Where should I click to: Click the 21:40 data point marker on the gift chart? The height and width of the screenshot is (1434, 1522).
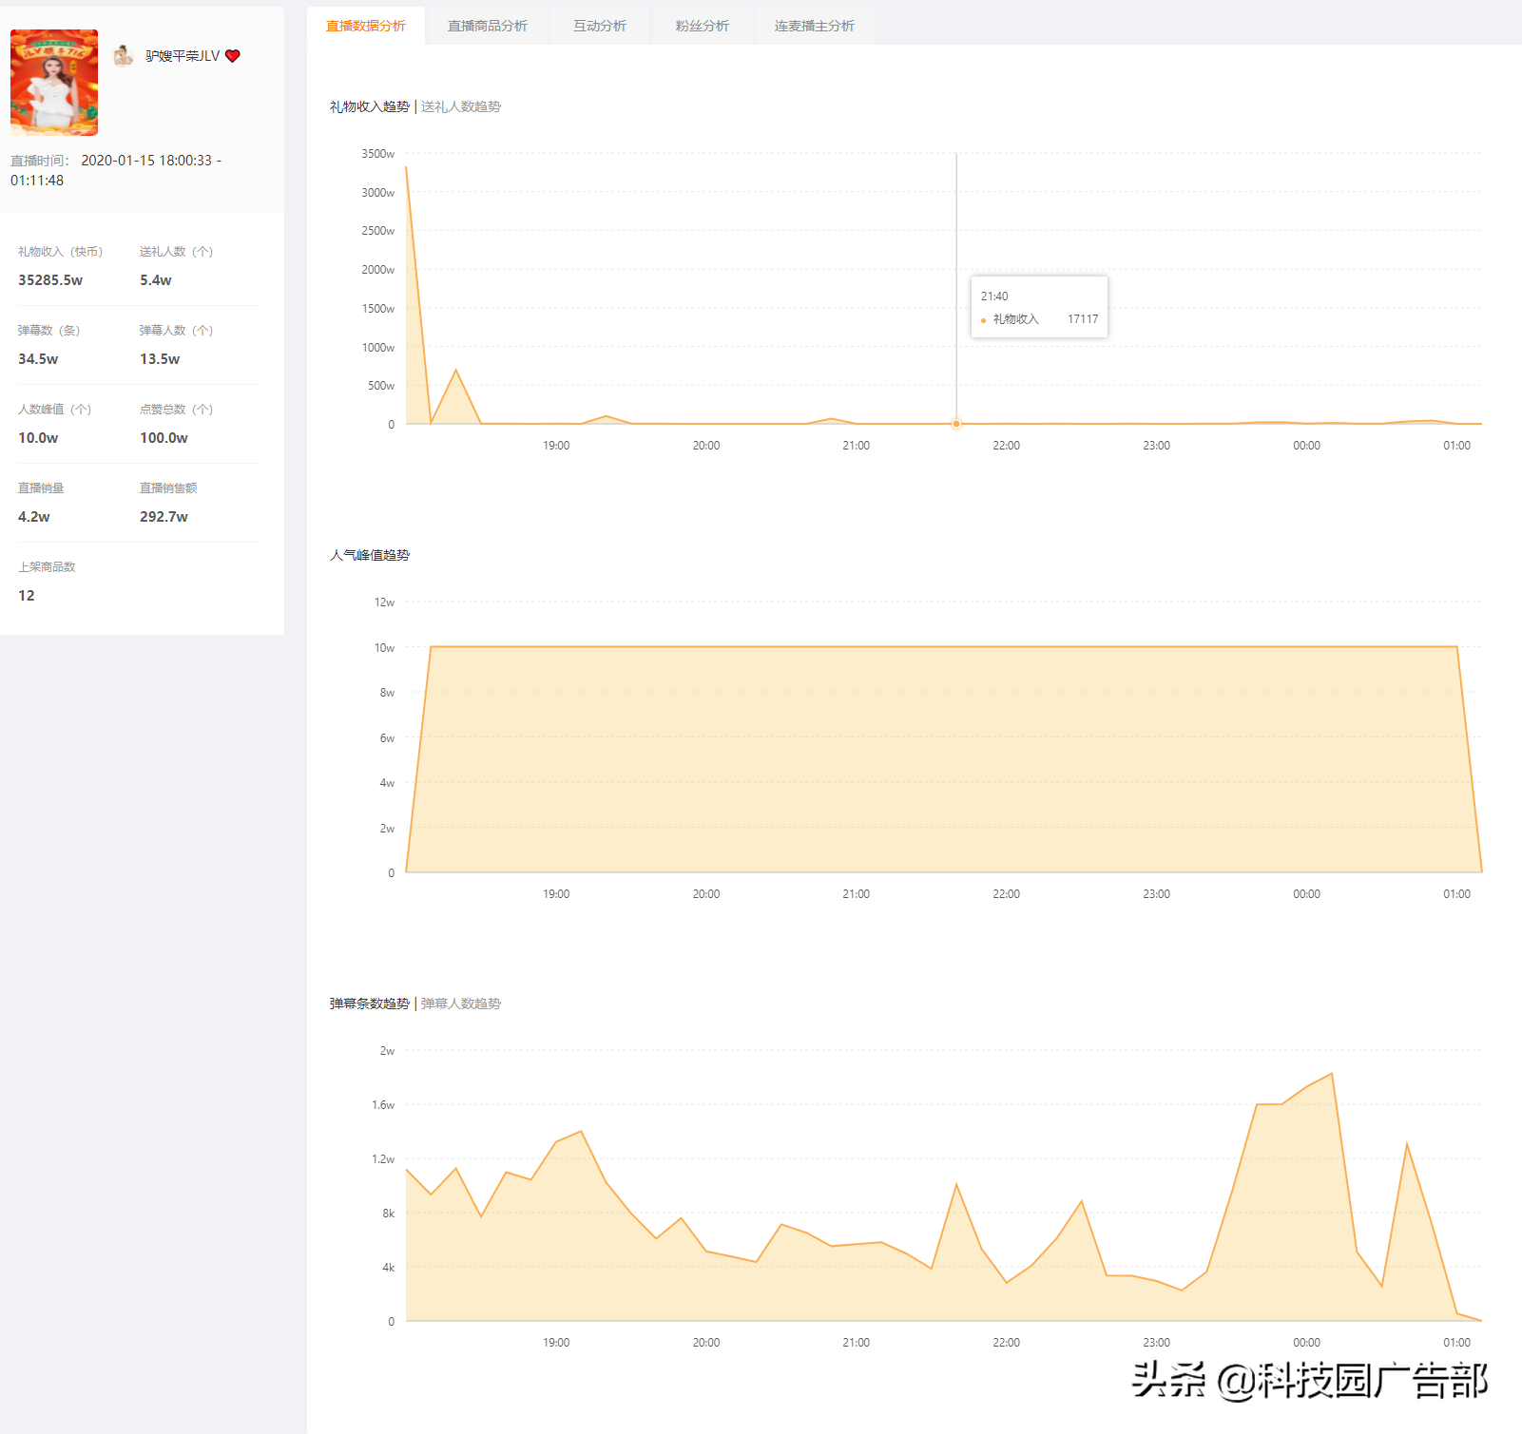956,424
